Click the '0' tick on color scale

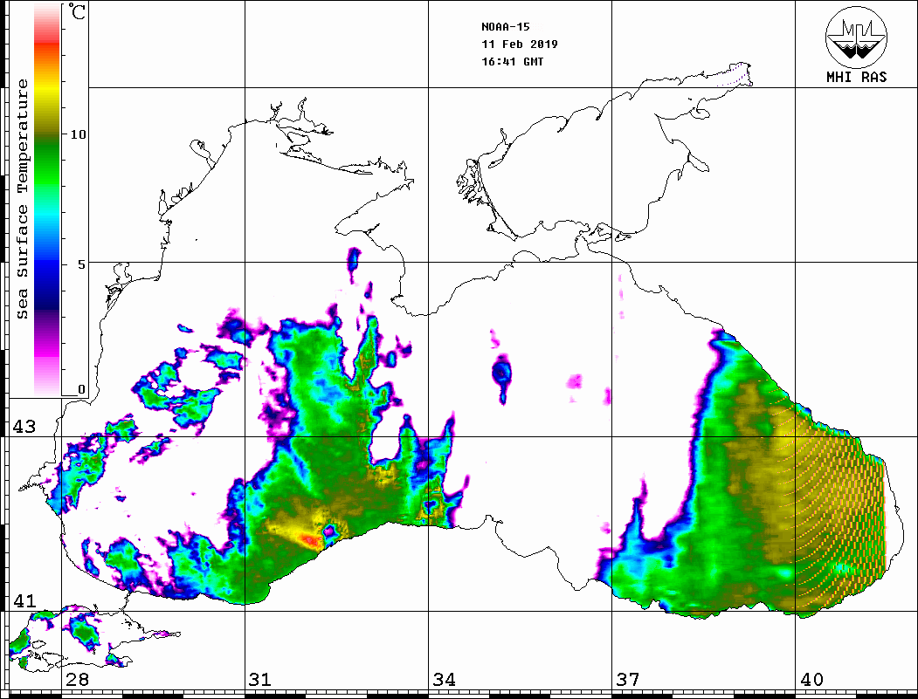(x=81, y=389)
